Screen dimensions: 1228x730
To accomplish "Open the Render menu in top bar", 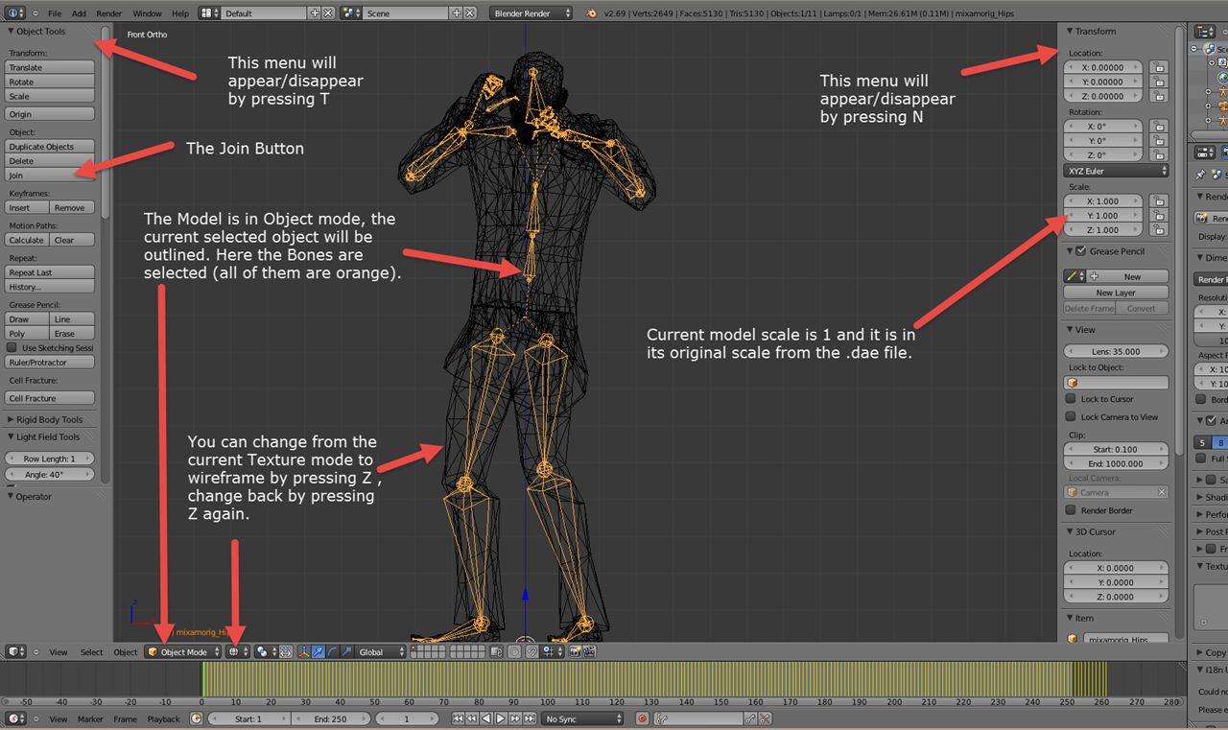I will coord(108,13).
